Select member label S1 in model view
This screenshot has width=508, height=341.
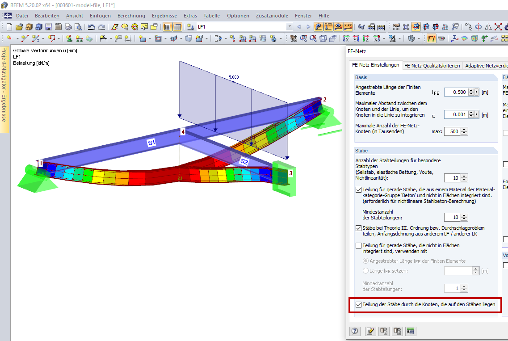click(151, 143)
